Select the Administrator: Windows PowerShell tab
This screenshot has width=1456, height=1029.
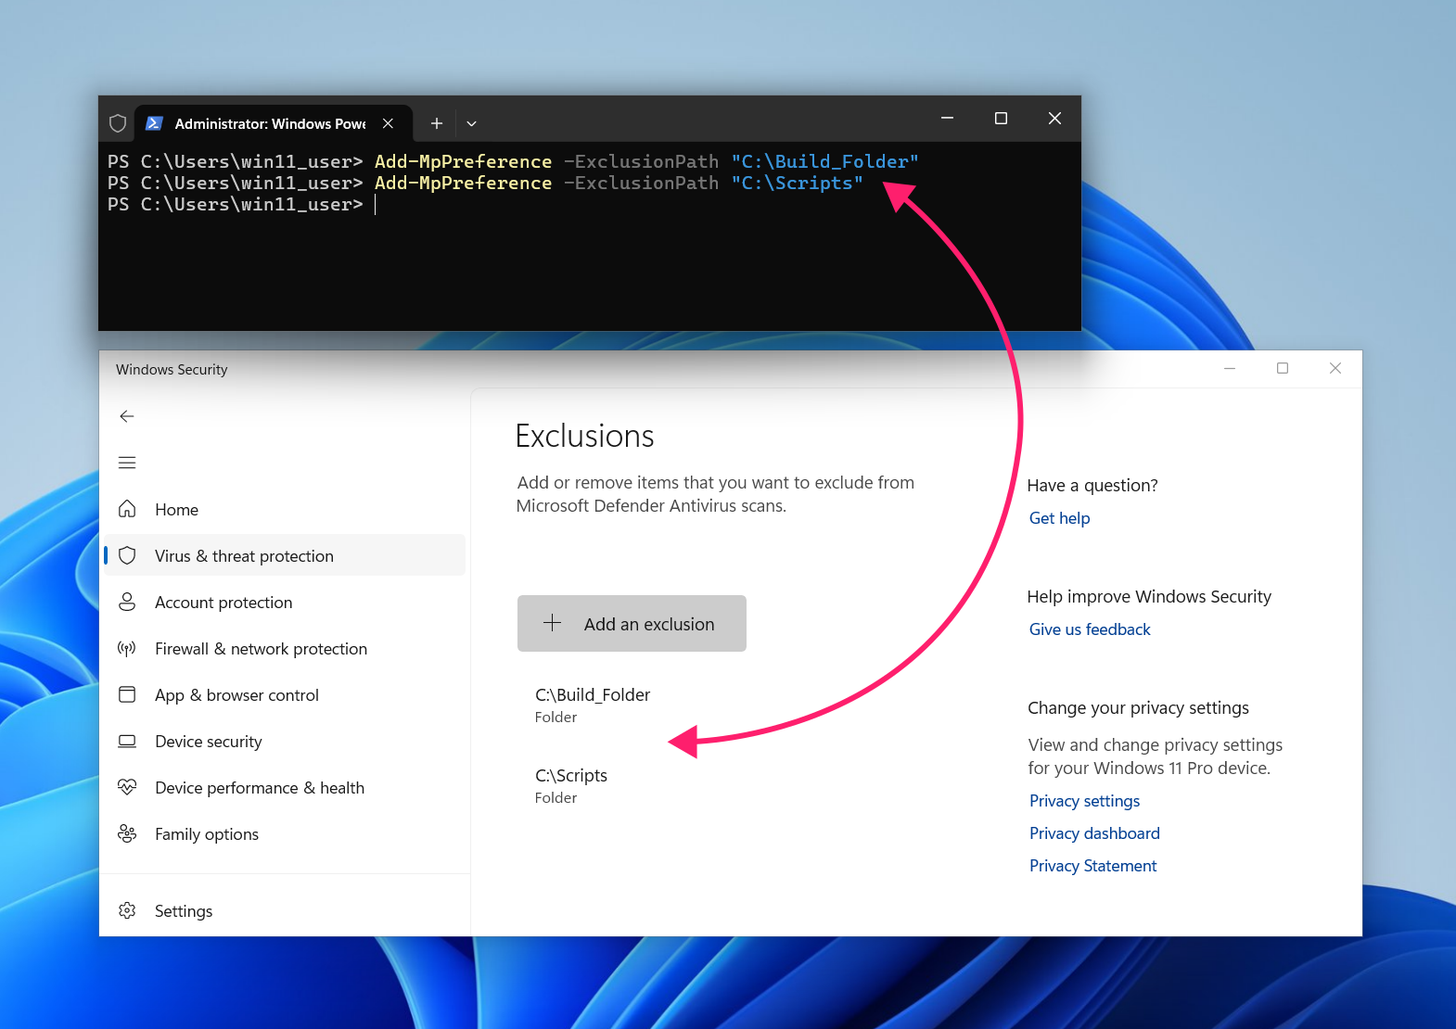coord(274,123)
